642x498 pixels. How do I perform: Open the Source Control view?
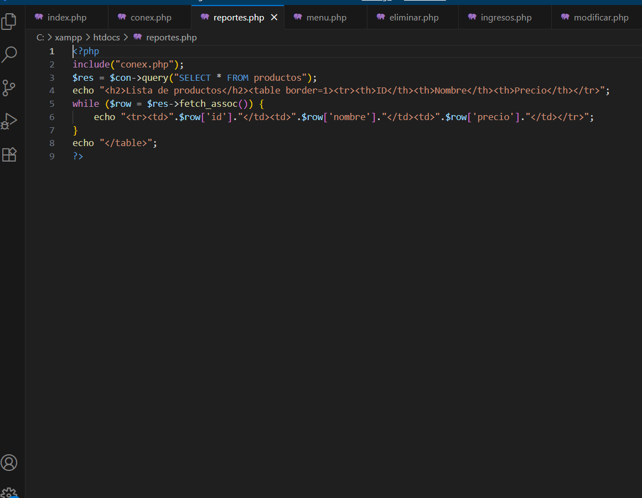point(9,88)
